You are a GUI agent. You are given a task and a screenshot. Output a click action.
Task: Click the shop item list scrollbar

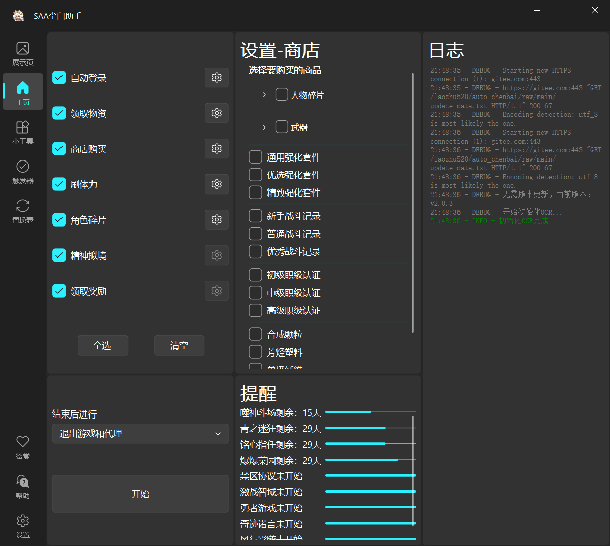tap(412, 203)
